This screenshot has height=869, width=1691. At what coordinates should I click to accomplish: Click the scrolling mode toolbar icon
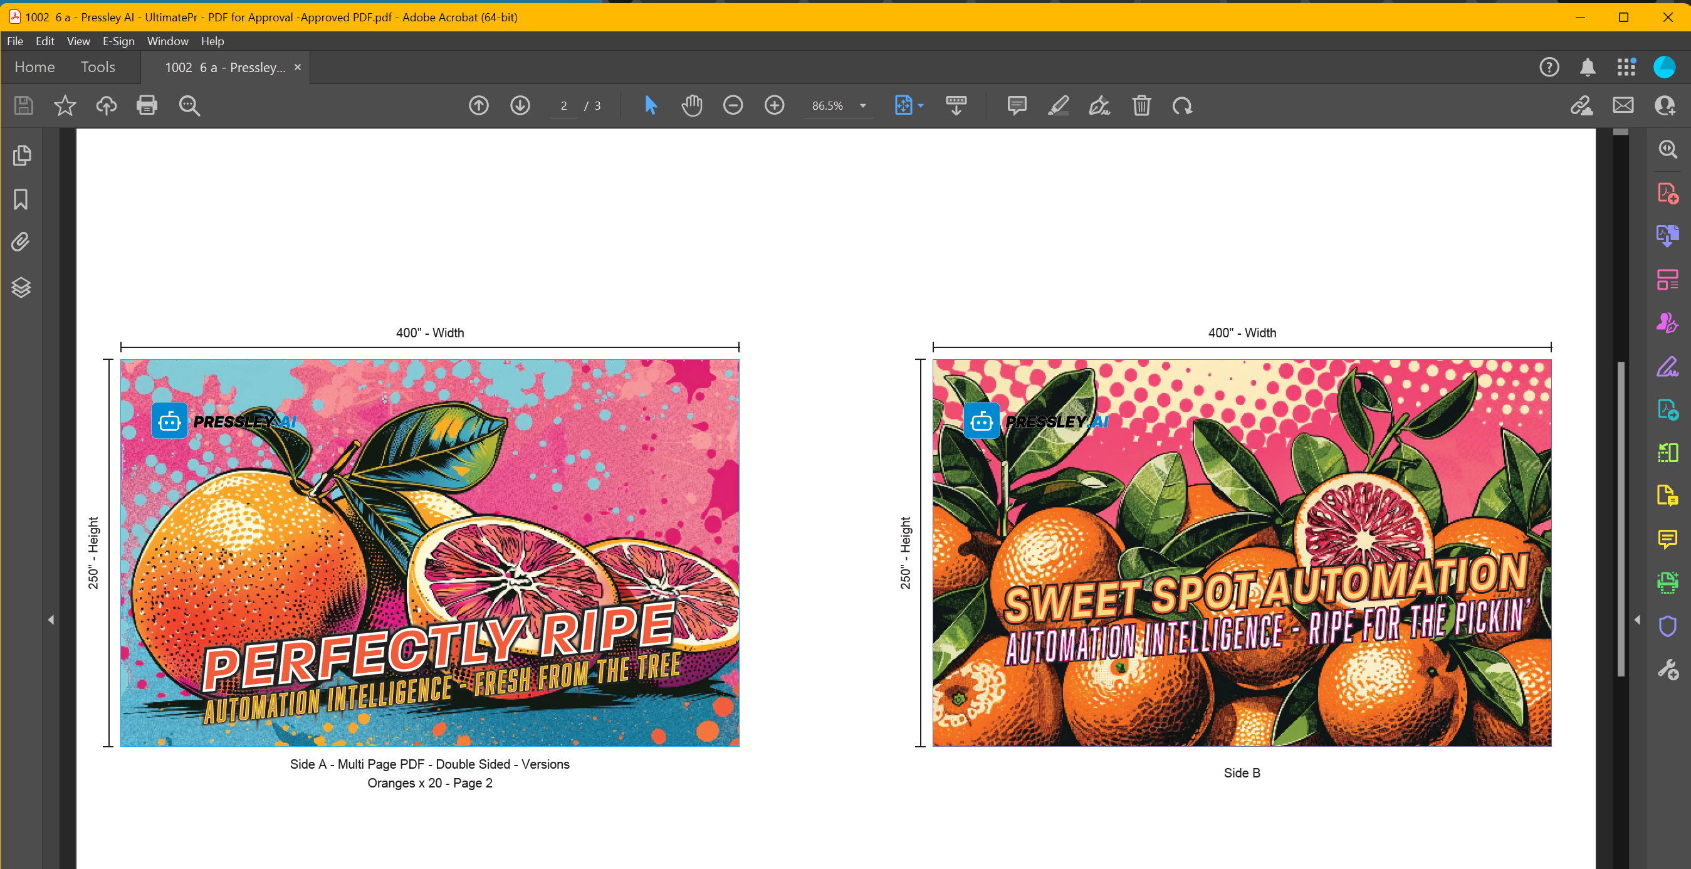(956, 106)
